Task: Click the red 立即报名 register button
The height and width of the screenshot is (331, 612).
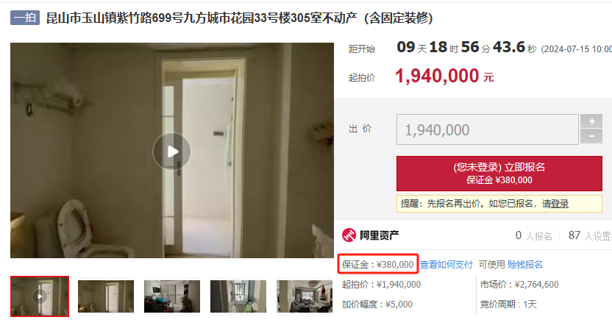Action: [499, 174]
